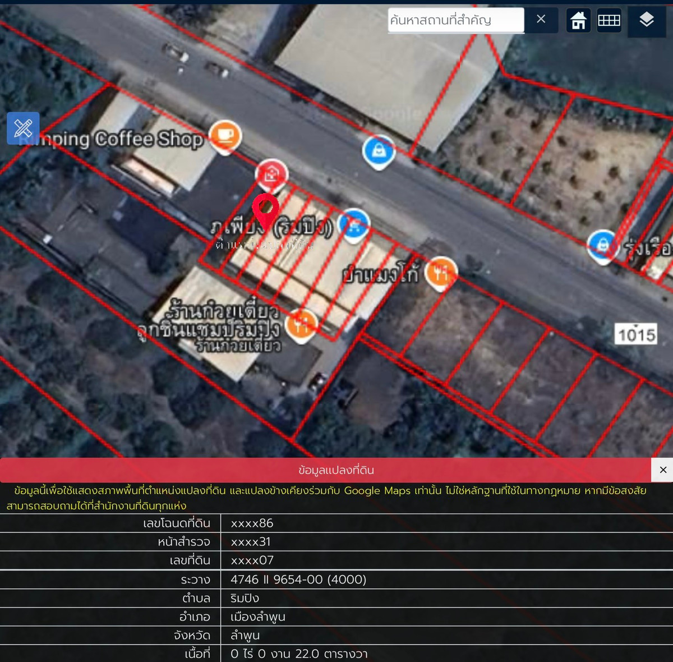The height and width of the screenshot is (662, 673).
Task: Clear the search box with X
Action: (541, 20)
